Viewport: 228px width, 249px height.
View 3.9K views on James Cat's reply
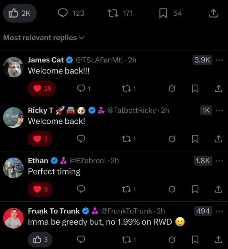tap(202, 60)
